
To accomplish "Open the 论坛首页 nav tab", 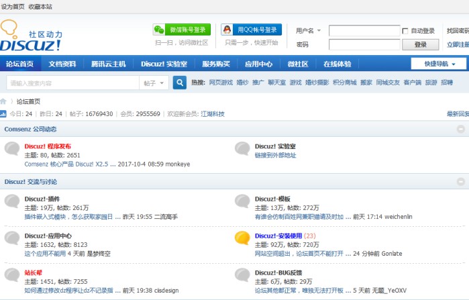I will click(x=20, y=64).
